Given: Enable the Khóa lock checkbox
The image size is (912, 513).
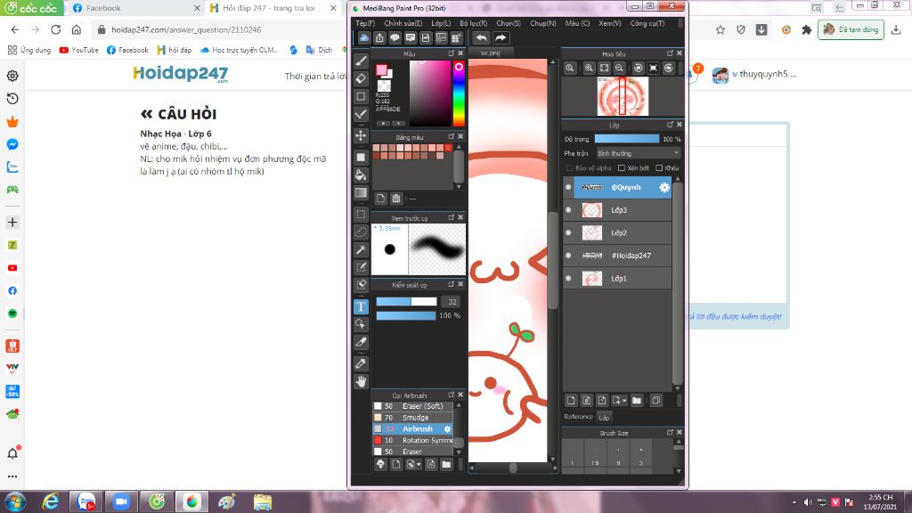Looking at the screenshot, I should click(x=659, y=168).
